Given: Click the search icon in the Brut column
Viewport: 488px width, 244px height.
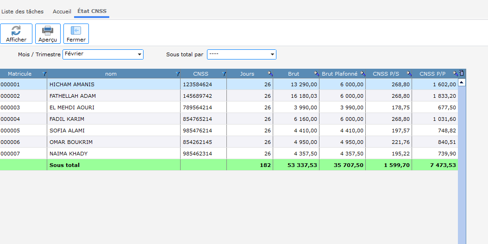Looking at the screenshot, I should coord(316,74).
